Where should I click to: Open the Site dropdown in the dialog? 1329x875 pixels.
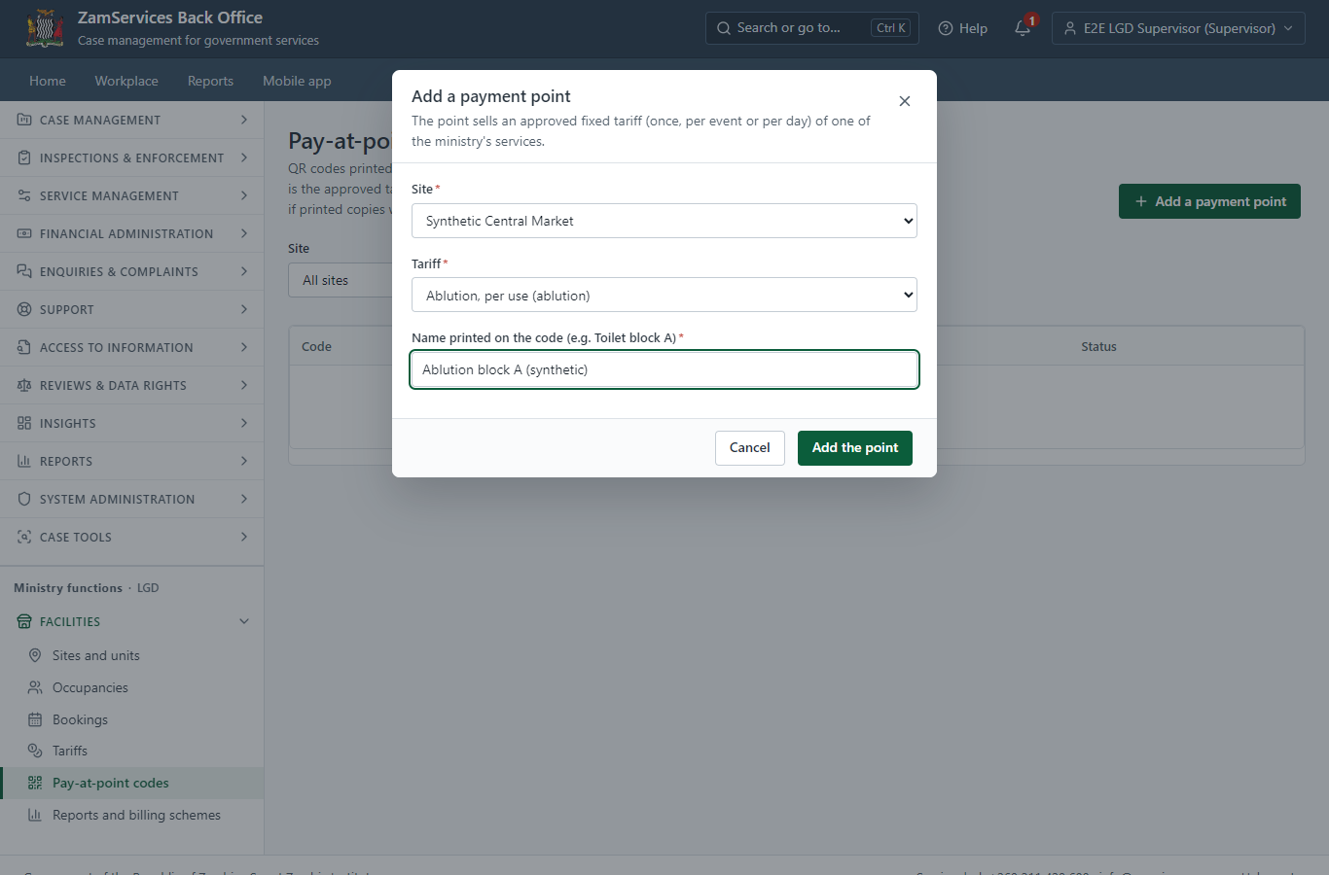[664, 221]
